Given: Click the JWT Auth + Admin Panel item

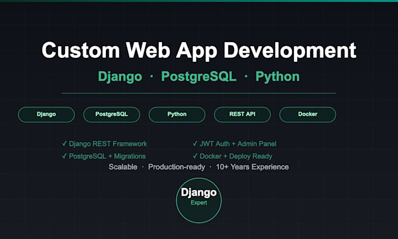Looking at the screenshot, I should 235,144.
